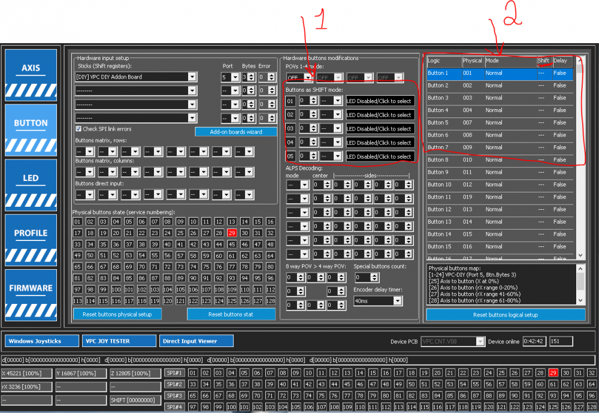
Task: Open the first Buttons matrix rows dropdown
Action: coord(89,152)
